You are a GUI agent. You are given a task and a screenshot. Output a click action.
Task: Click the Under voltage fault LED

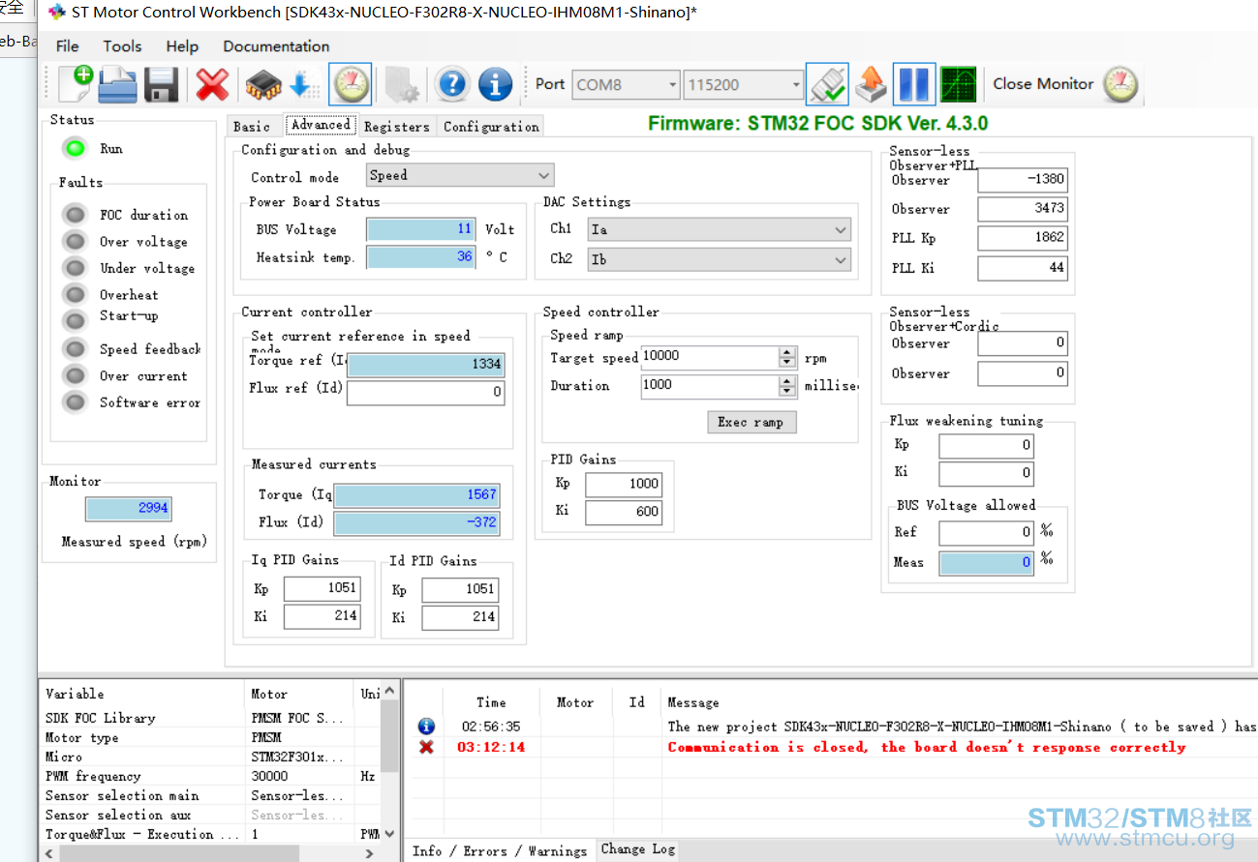tap(75, 267)
